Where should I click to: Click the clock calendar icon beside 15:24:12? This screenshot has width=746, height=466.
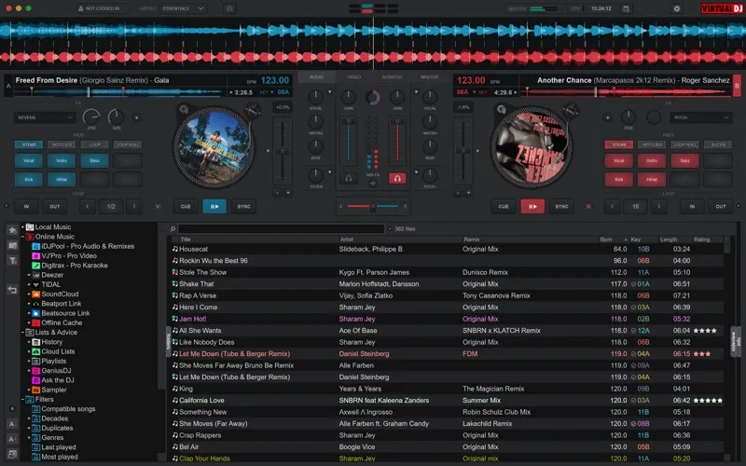[x=626, y=8]
